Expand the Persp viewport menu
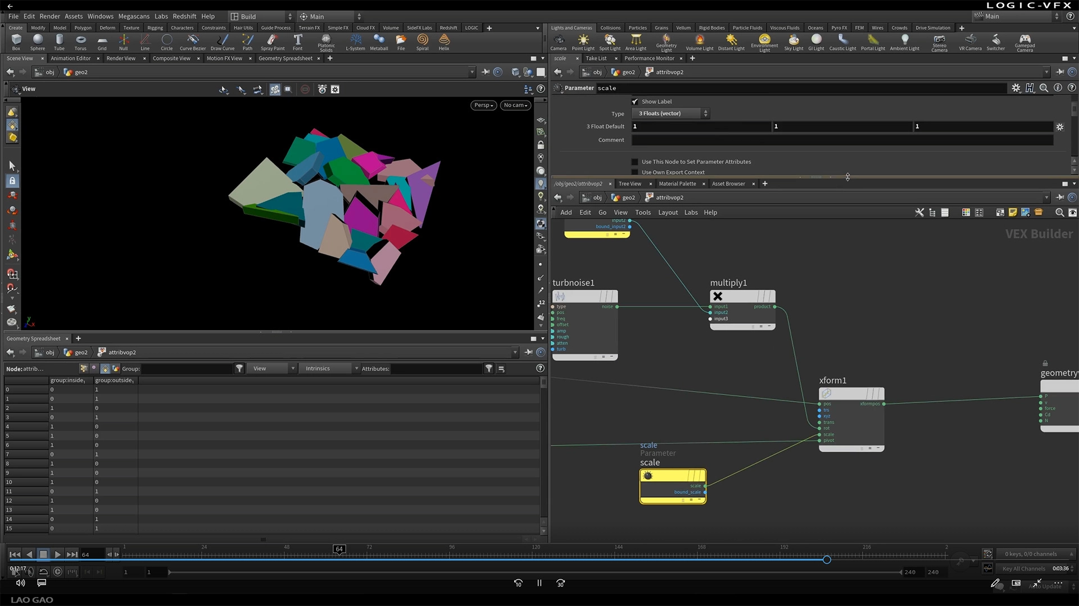The height and width of the screenshot is (606, 1079). (483, 105)
